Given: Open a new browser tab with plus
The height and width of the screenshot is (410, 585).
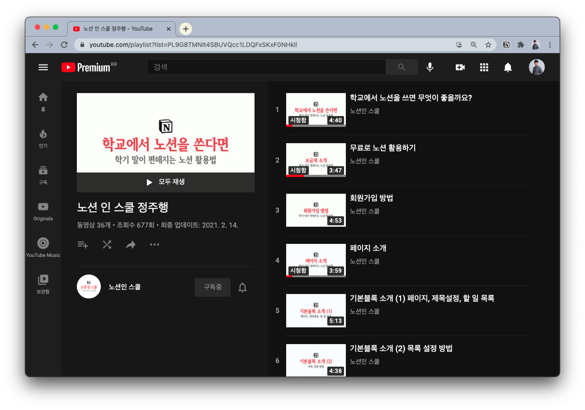Looking at the screenshot, I should click(x=186, y=28).
